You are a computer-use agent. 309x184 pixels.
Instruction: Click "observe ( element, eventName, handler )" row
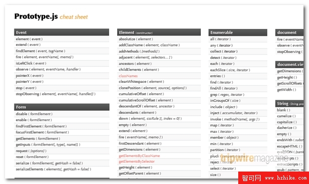62,69
